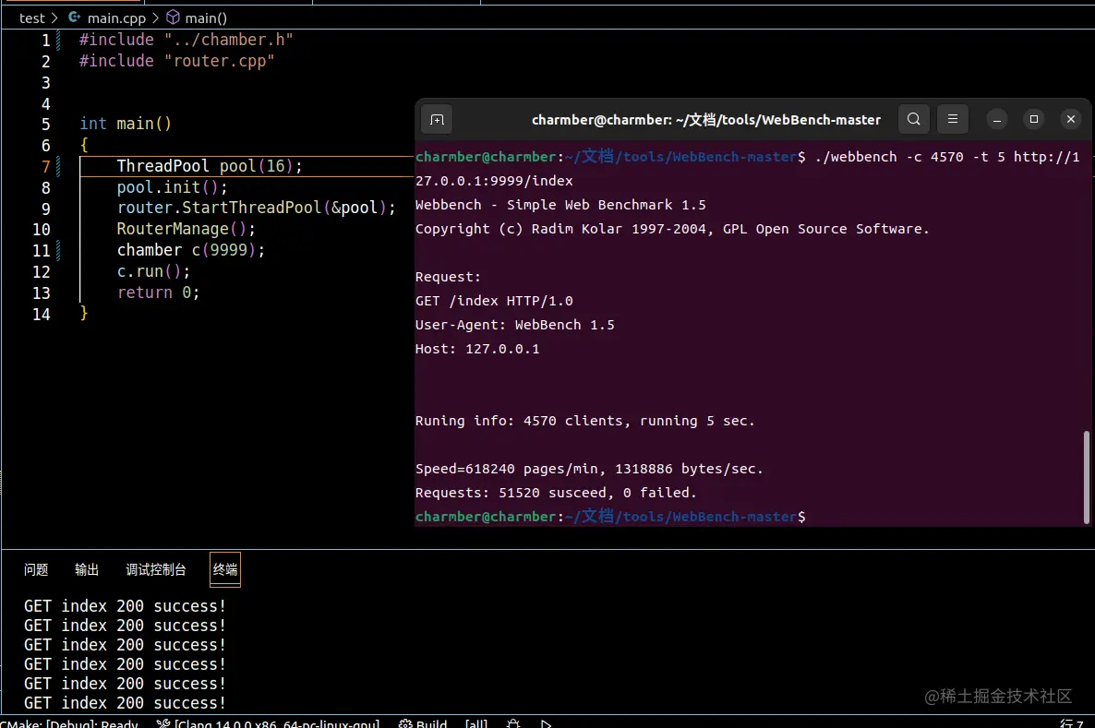Click the CMake debug bug icon in status bar

click(513, 723)
